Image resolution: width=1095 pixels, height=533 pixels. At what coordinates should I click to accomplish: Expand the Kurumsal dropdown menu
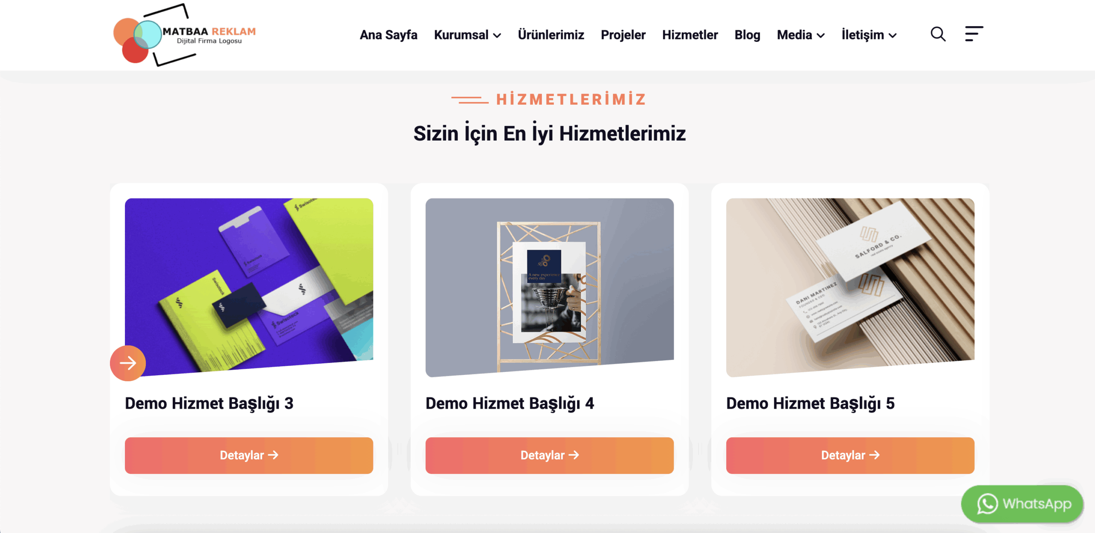(x=468, y=35)
